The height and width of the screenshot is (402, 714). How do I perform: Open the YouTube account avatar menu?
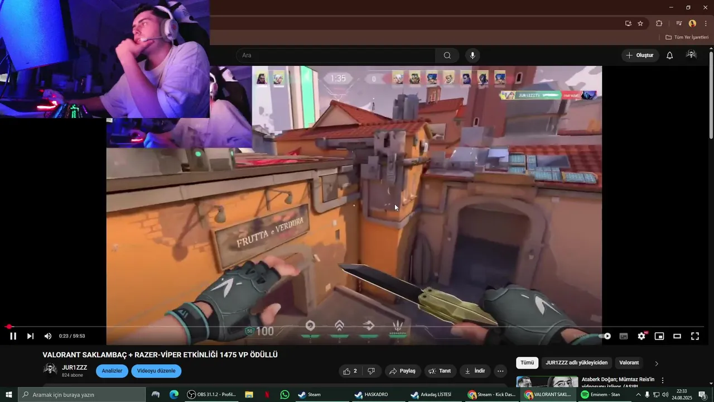[692, 55]
